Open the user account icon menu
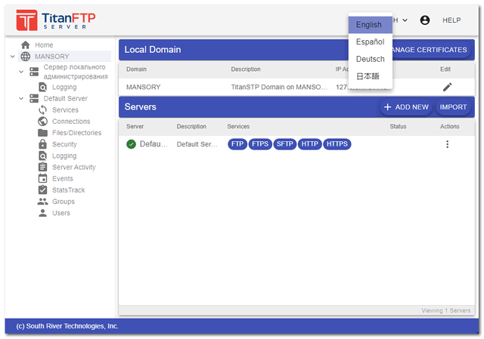Viewport: 484px width, 339px height. pos(425,20)
